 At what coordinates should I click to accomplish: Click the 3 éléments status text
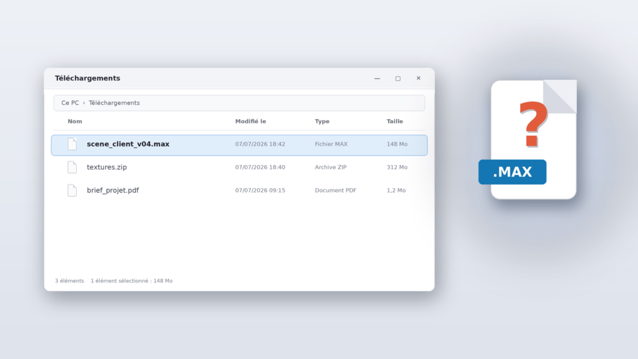tap(70, 281)
